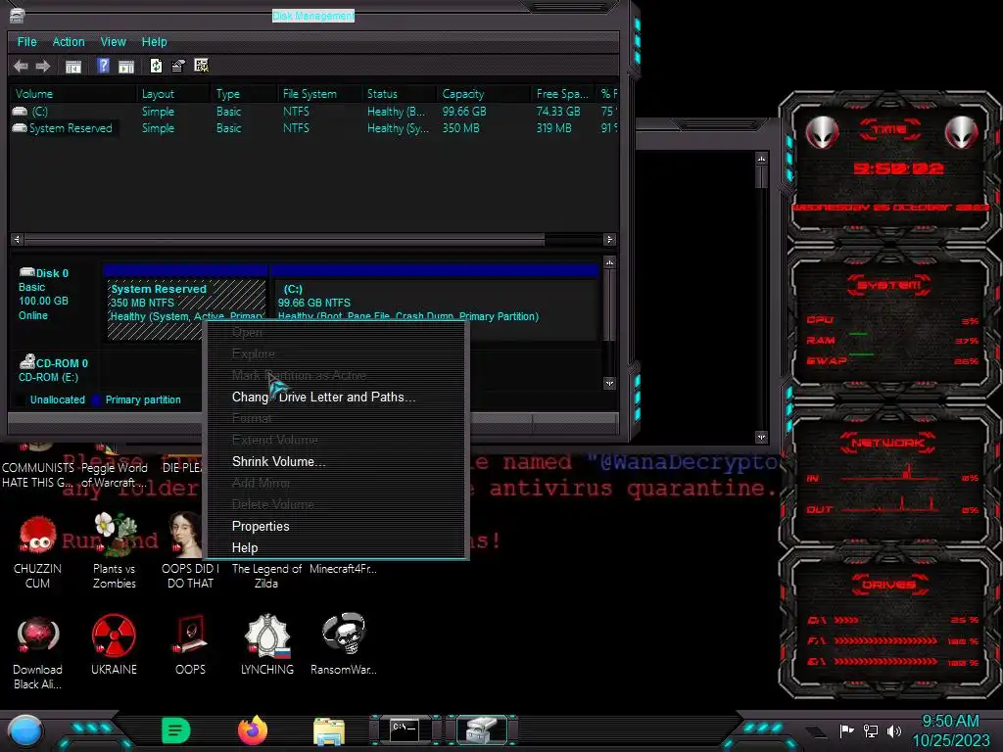Click the blue Help question mark icon

pos(103,66)
